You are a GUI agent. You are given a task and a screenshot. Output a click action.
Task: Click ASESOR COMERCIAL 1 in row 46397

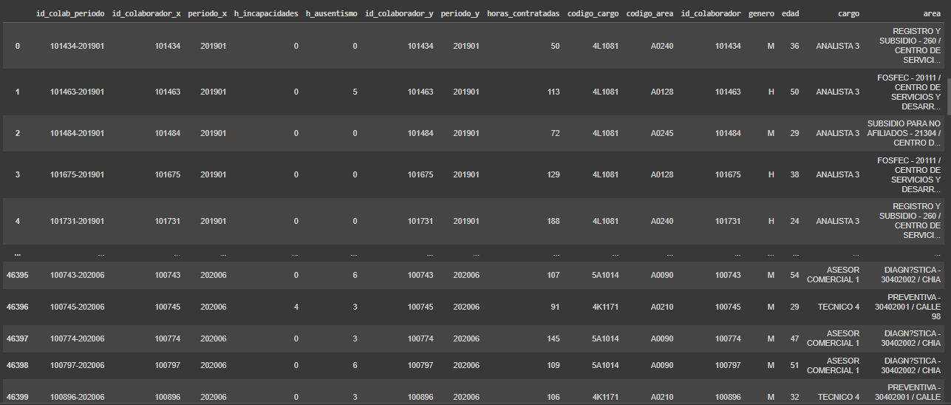[834, 338]
